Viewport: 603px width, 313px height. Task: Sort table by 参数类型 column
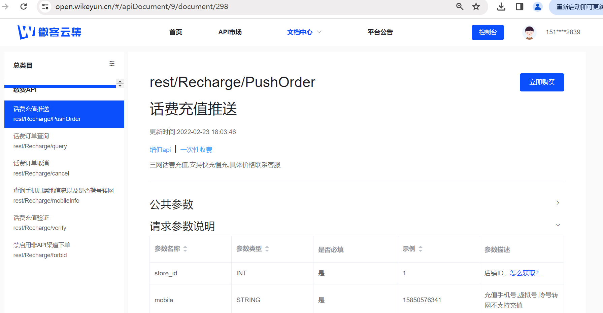tap(267, 249)
